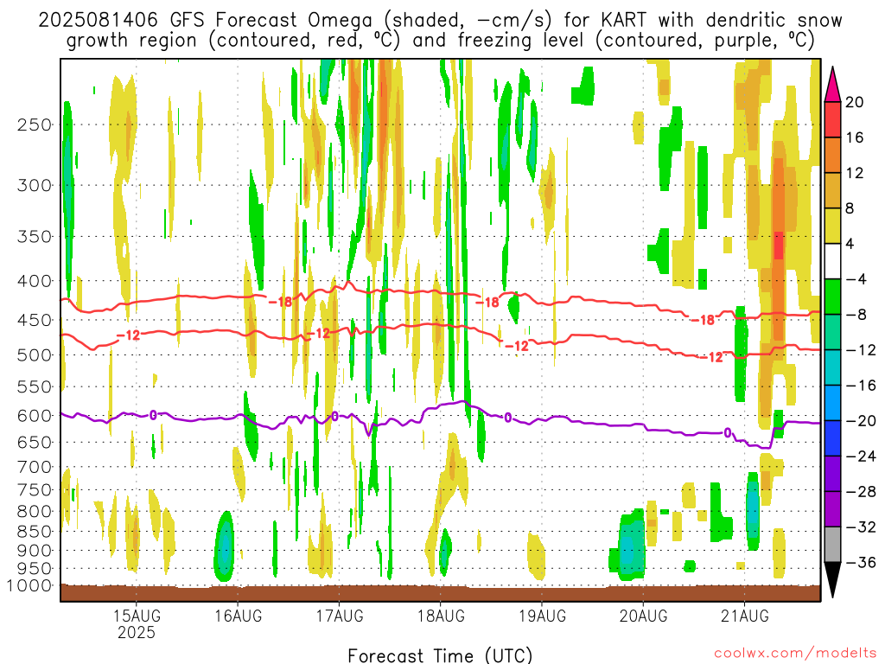Click the colorbar value label 16
The image size is (885, 664).
pos(855,137)
